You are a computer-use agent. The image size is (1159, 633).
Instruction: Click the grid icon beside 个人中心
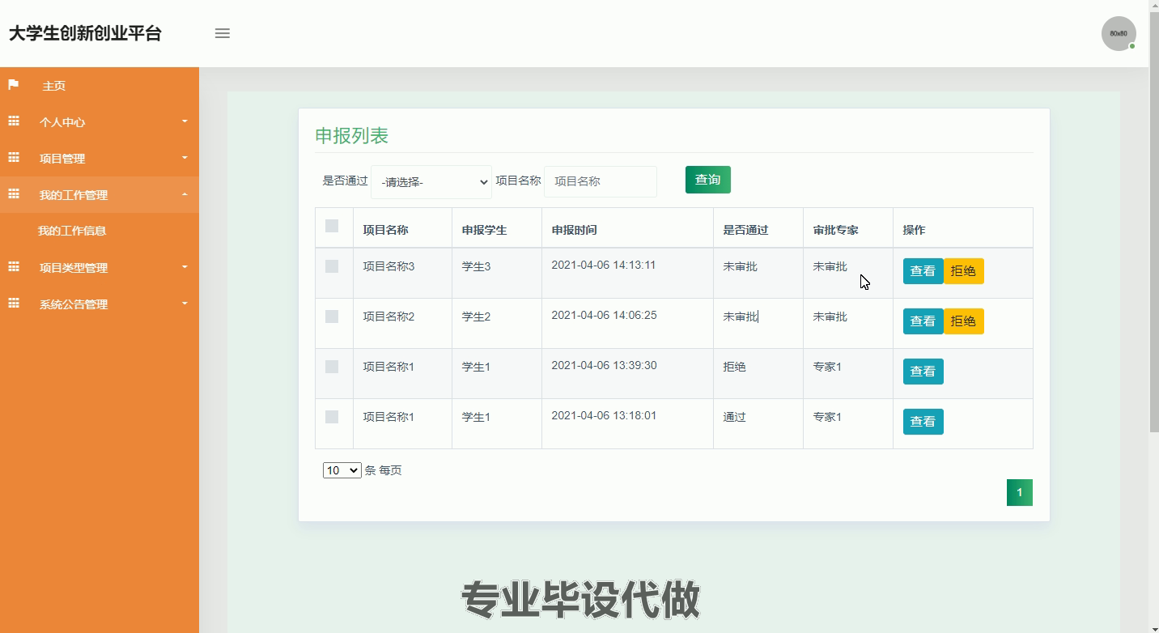[x=13, y=121]
